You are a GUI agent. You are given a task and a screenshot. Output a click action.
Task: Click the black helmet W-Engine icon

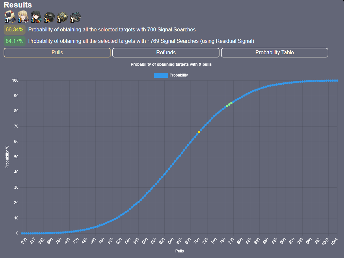[x=49, y=17]
